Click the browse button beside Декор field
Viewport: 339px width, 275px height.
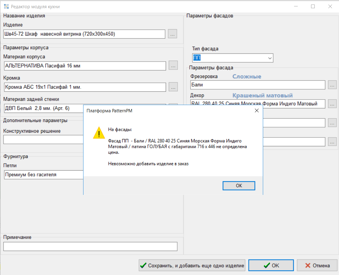click(332, 104)
